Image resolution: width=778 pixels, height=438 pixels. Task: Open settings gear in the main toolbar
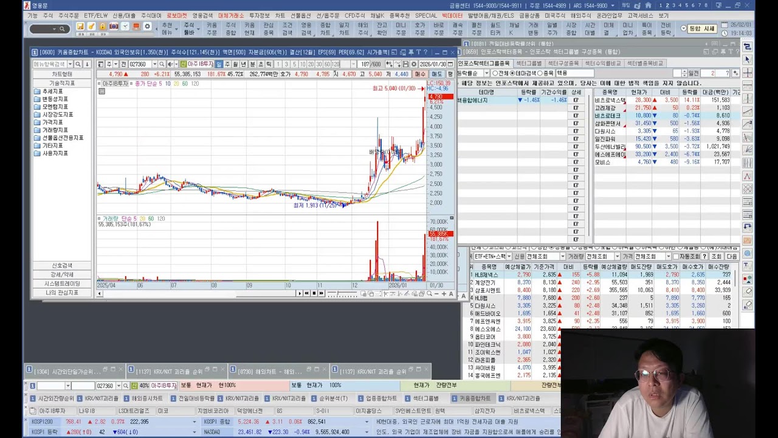coord(147,27)
